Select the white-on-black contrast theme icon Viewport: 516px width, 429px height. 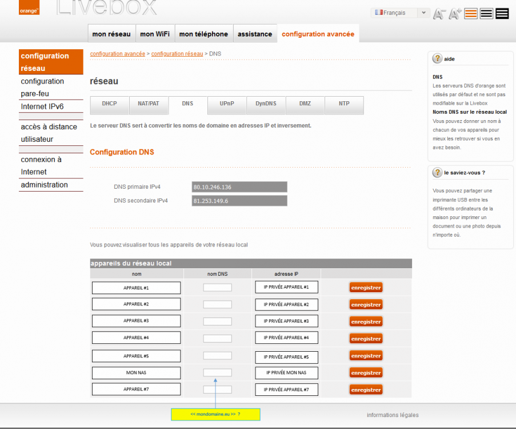[x=502, y=14]
